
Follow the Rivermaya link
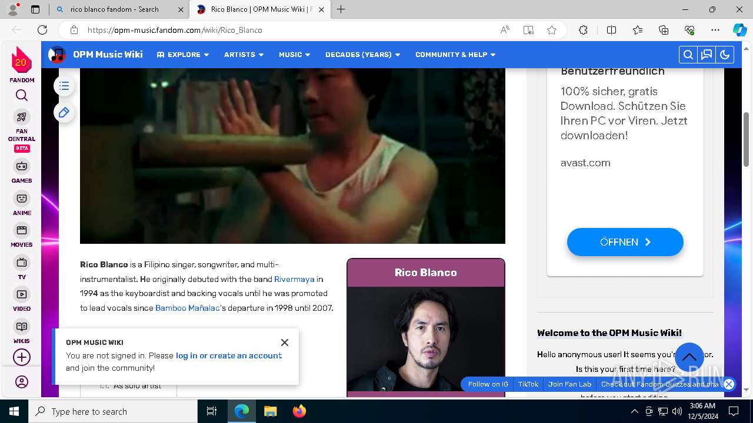[x=294, y=279]
